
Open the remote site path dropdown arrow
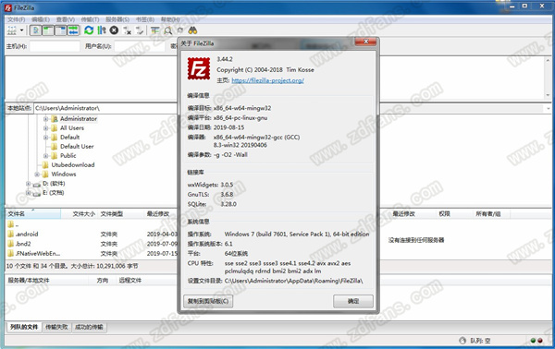(x=549, y=108)
